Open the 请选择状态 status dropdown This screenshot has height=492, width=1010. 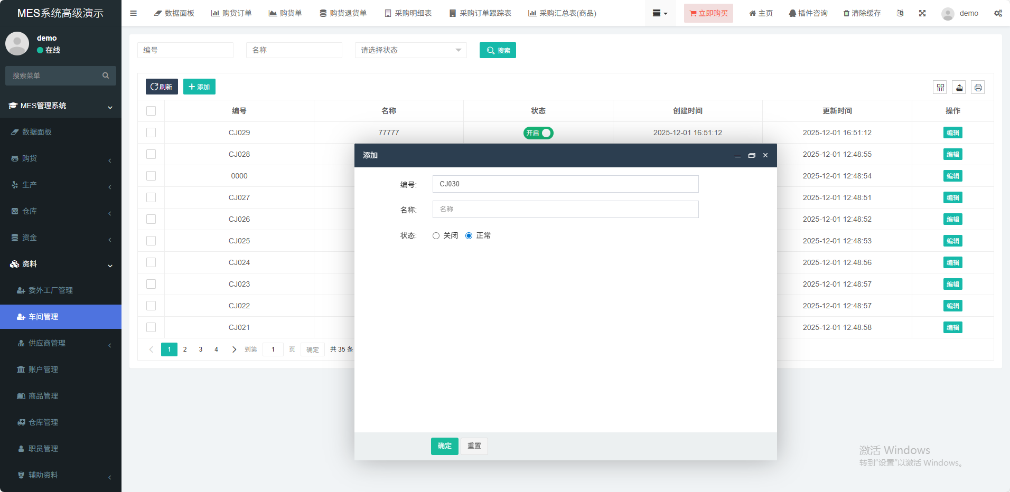click(x=410, y=50)
